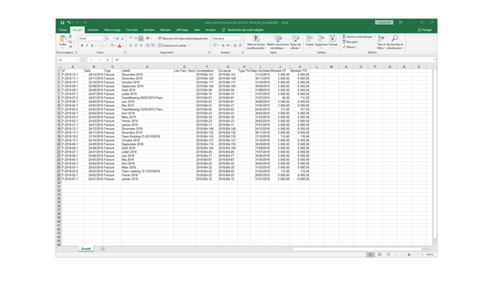
Task: Increase the cell indent
Action: [x=153, y=46]
